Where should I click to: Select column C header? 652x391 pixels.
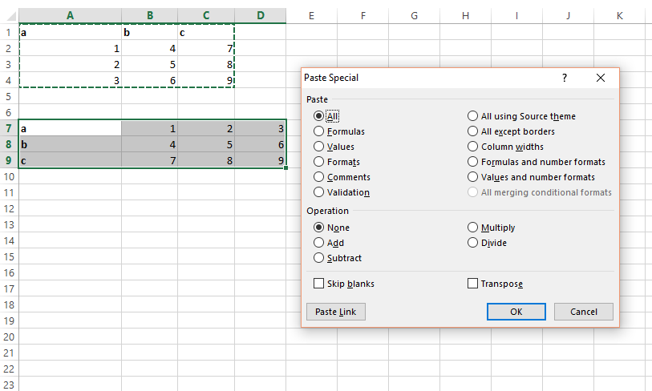point(206,16)
